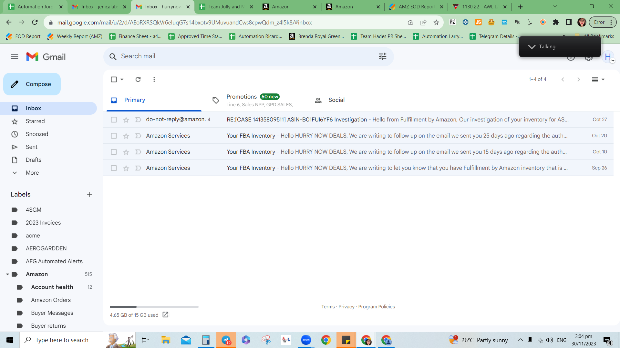The height and width of the screenshot is (348, 620).
Task: Compose a new email
Action: 32,84
